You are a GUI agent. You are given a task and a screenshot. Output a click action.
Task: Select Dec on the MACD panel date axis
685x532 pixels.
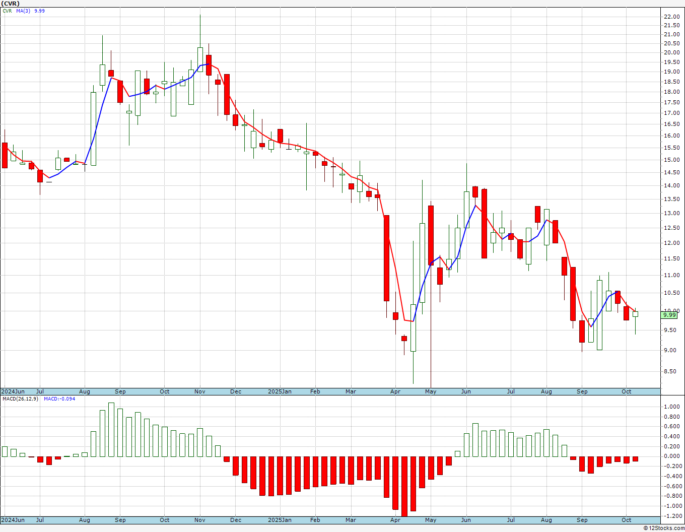[x=236, y=520]
